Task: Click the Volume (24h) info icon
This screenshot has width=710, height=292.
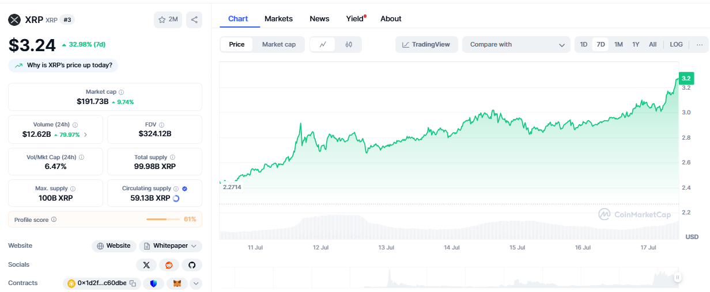Action: 75,125
